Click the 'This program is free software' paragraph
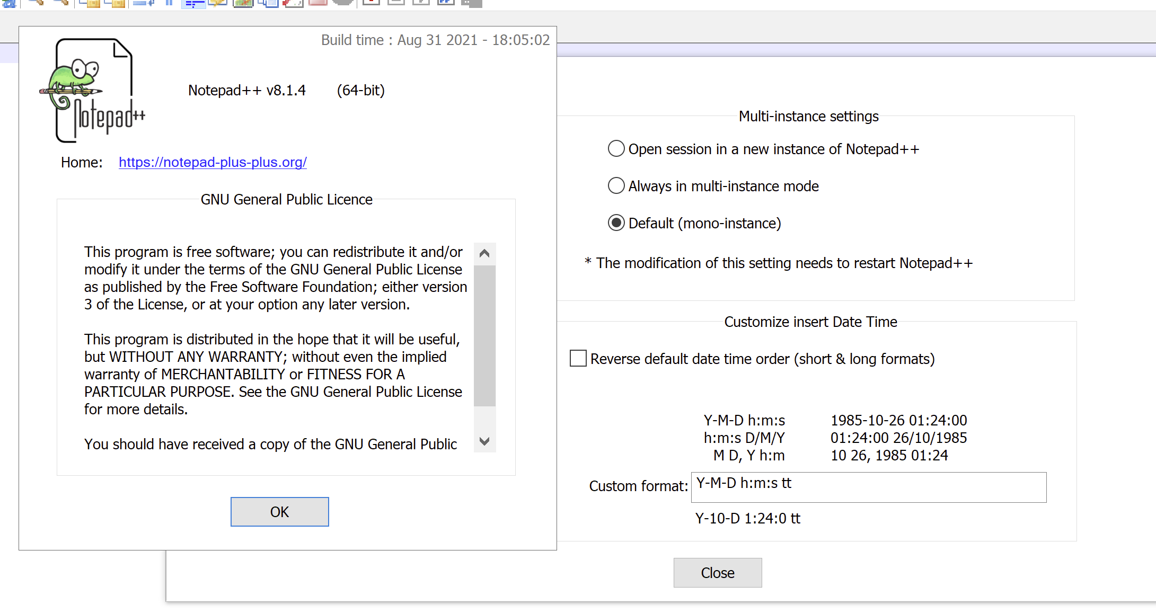 [x=276, y=278]
